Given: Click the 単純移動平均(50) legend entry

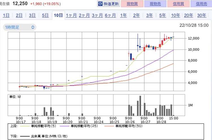Looking at the screenshot, I should tap(129, 126).
